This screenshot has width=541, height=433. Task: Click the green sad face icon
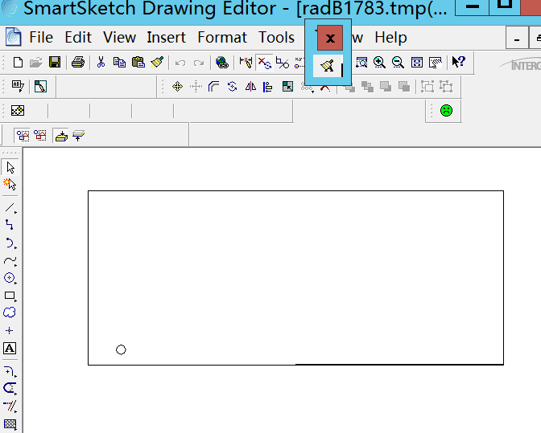pyautogui.click(x=447, y=111)
